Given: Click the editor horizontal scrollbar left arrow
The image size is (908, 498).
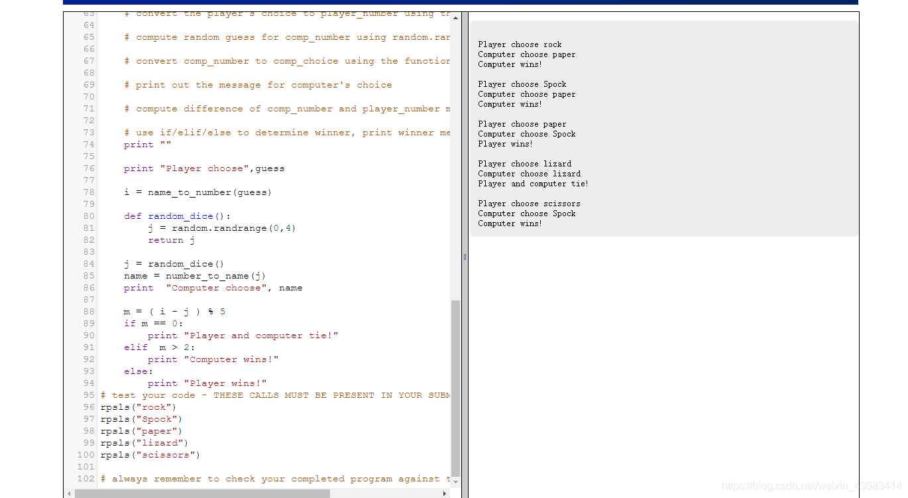Looking at the screenshot, I should click(x=69, y=493).
